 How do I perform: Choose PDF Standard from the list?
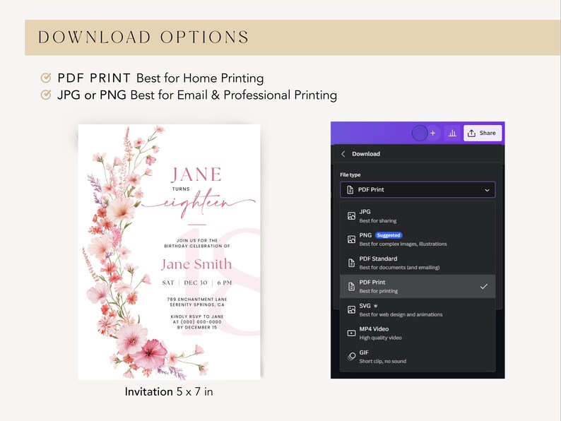click(418, 263)
